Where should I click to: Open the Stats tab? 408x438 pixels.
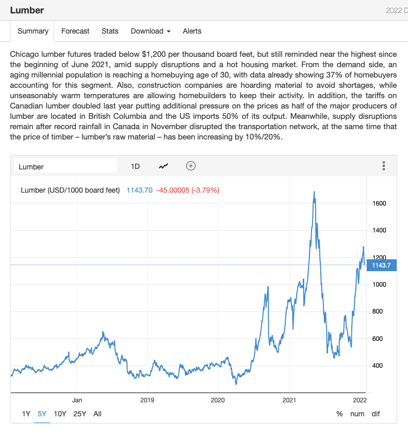point(110,31)
